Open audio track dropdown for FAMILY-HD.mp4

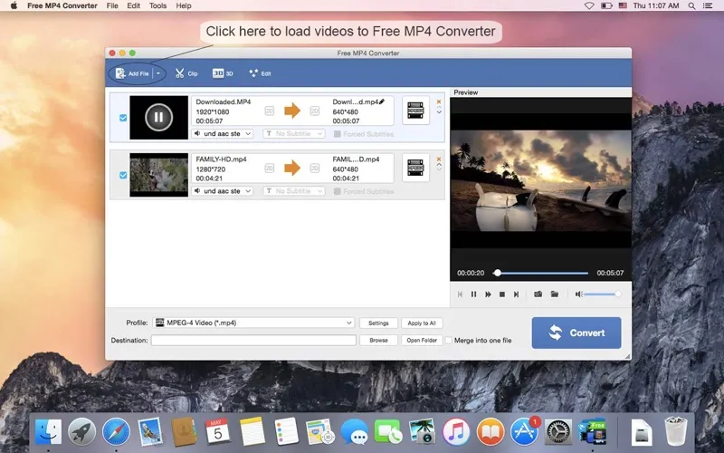pos(223,191)
